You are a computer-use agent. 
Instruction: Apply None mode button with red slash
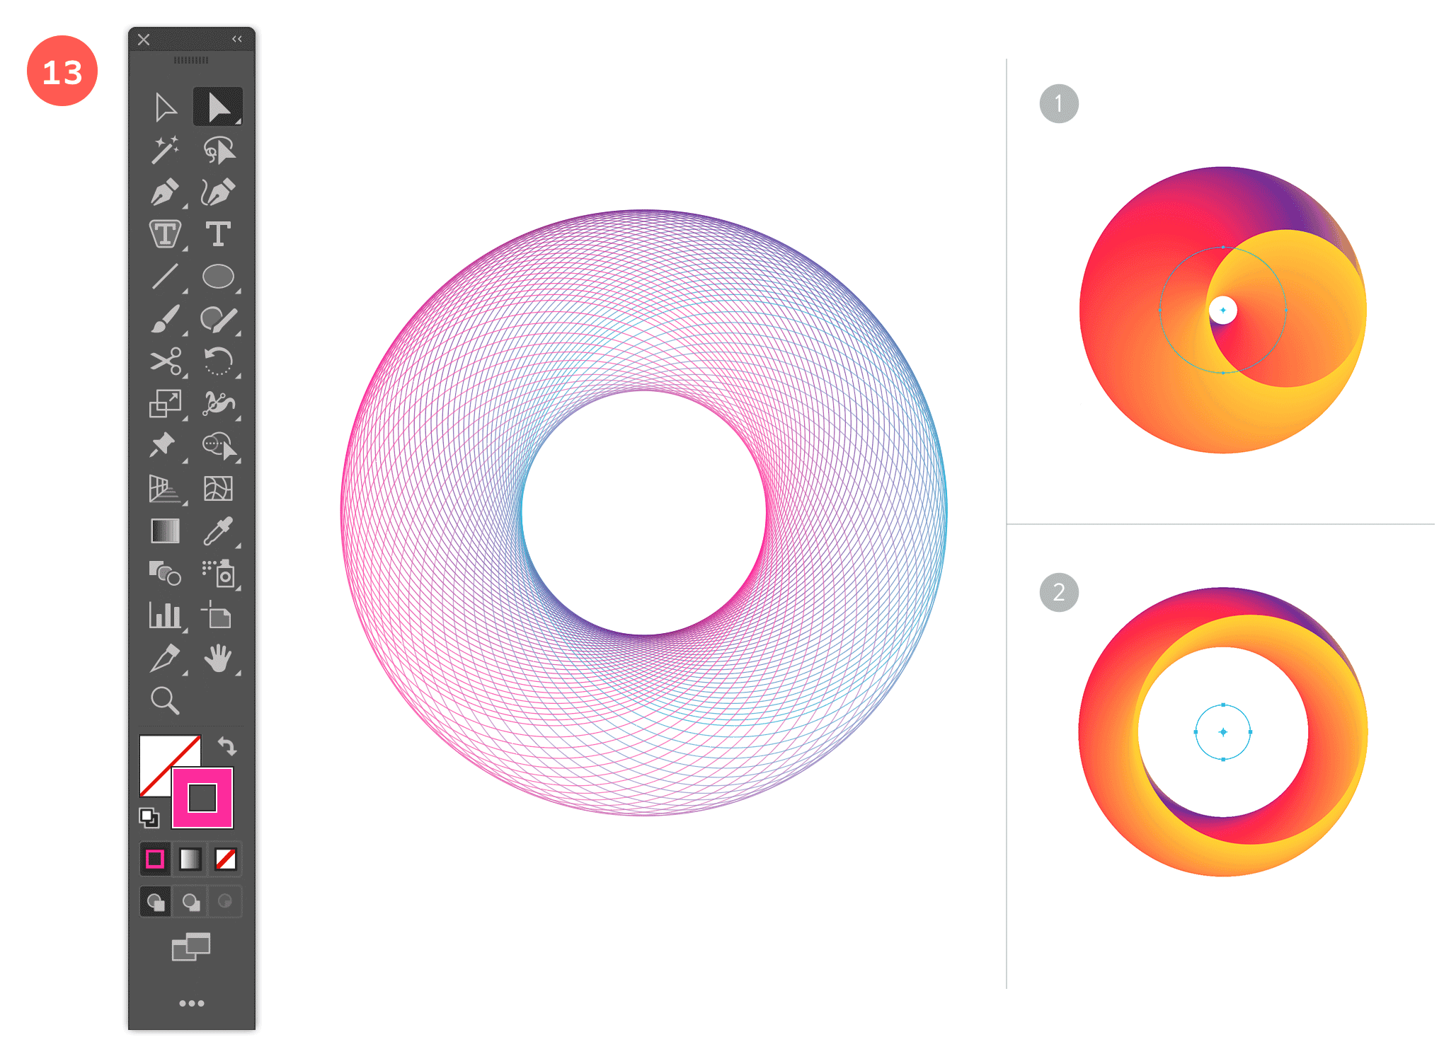tap(226, 859)
